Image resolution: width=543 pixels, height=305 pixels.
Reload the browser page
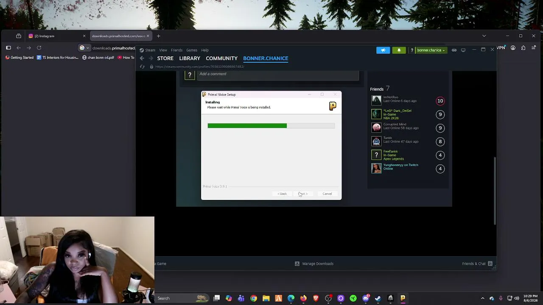[39, 48]
